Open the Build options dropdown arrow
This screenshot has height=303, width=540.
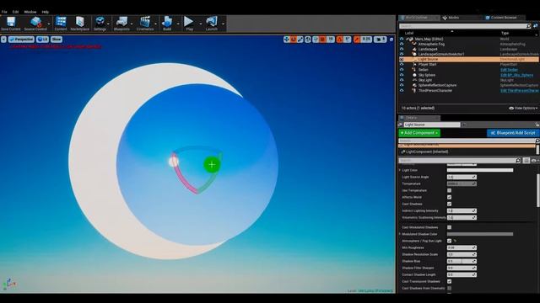pyautogui.click(x=178, y=24)
